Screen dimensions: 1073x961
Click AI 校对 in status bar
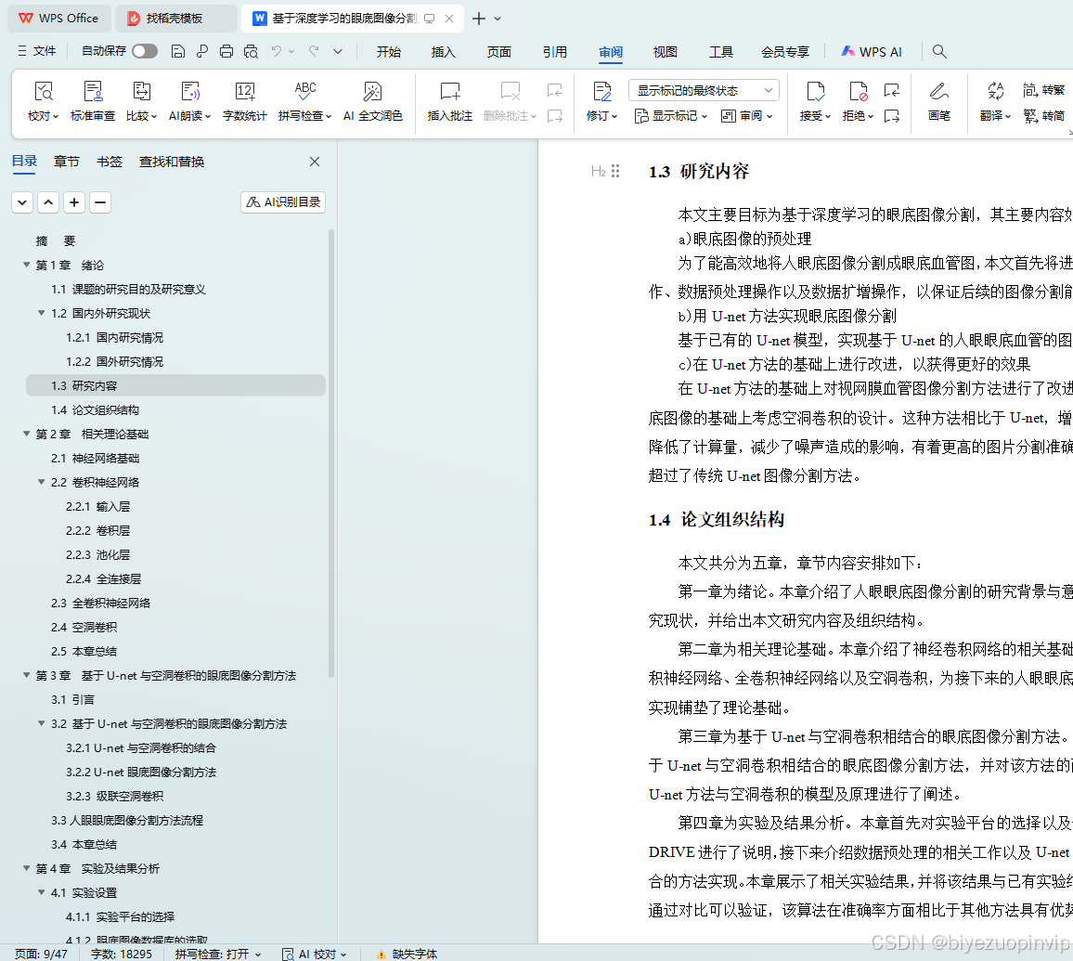click(315, 954)
